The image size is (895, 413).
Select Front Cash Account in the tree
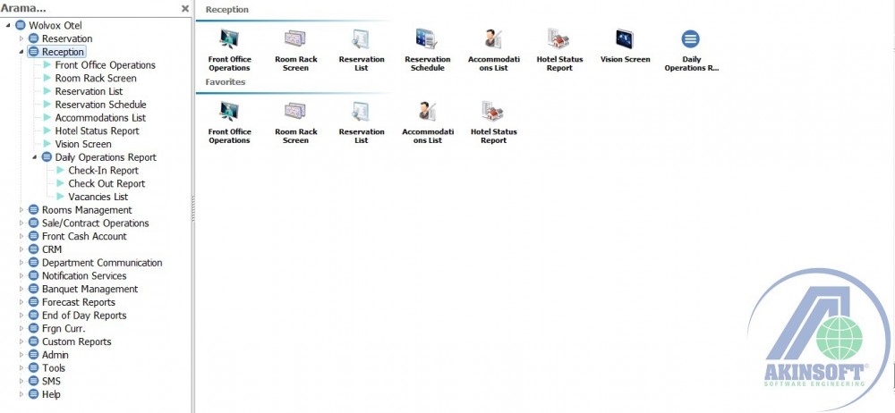click(x=84, y=236)
